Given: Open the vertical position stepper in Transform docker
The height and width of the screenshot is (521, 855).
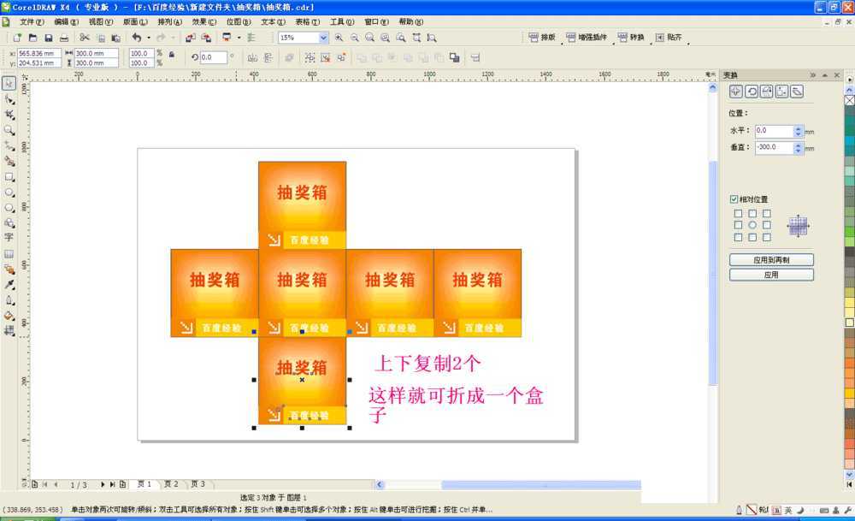Looking at the screenshot, I should pyautogui.click(x=798, y=146).
